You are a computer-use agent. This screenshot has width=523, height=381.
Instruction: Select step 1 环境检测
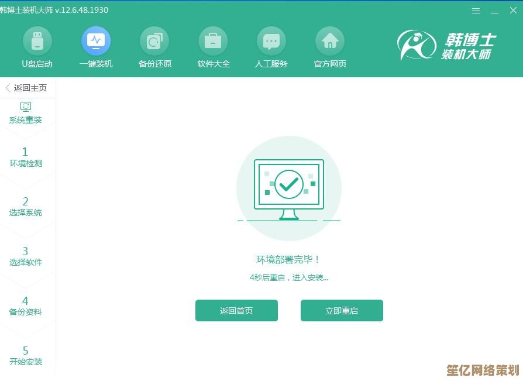point(25,157)
